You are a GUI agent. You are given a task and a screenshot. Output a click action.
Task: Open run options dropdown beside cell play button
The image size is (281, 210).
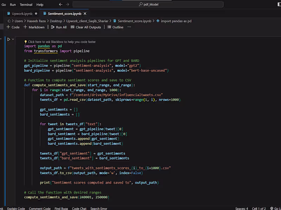[x=13, y=39]
